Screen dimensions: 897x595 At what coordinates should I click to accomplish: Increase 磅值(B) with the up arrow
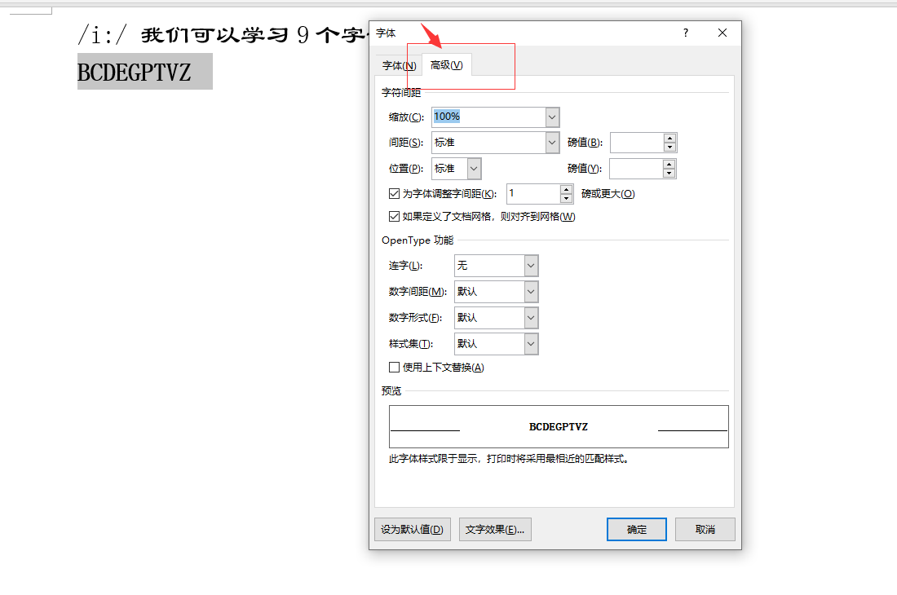point(669,138)
